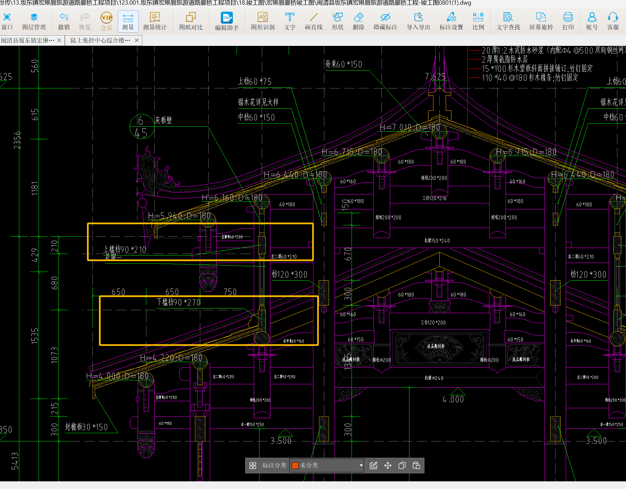Choose the 画直线 draw line tool
Viewport: 626px width, 489px height.
point(314,21)
